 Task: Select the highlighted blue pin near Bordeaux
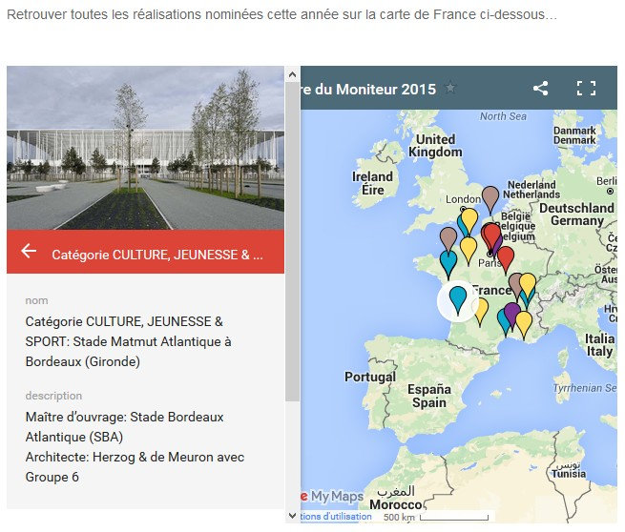[x=457, y=300]
